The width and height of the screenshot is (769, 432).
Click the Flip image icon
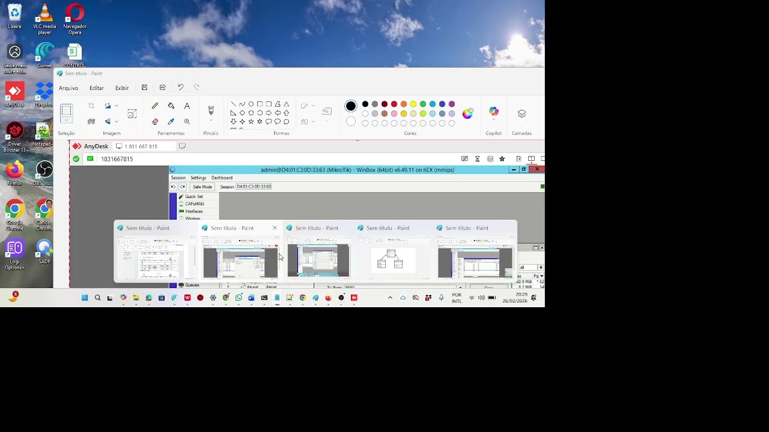(108, 121)
